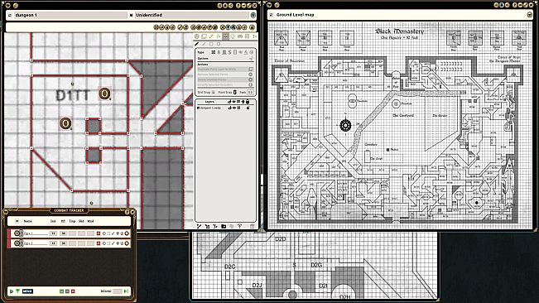Click the trash delete icon under the Layers panel

252,226
